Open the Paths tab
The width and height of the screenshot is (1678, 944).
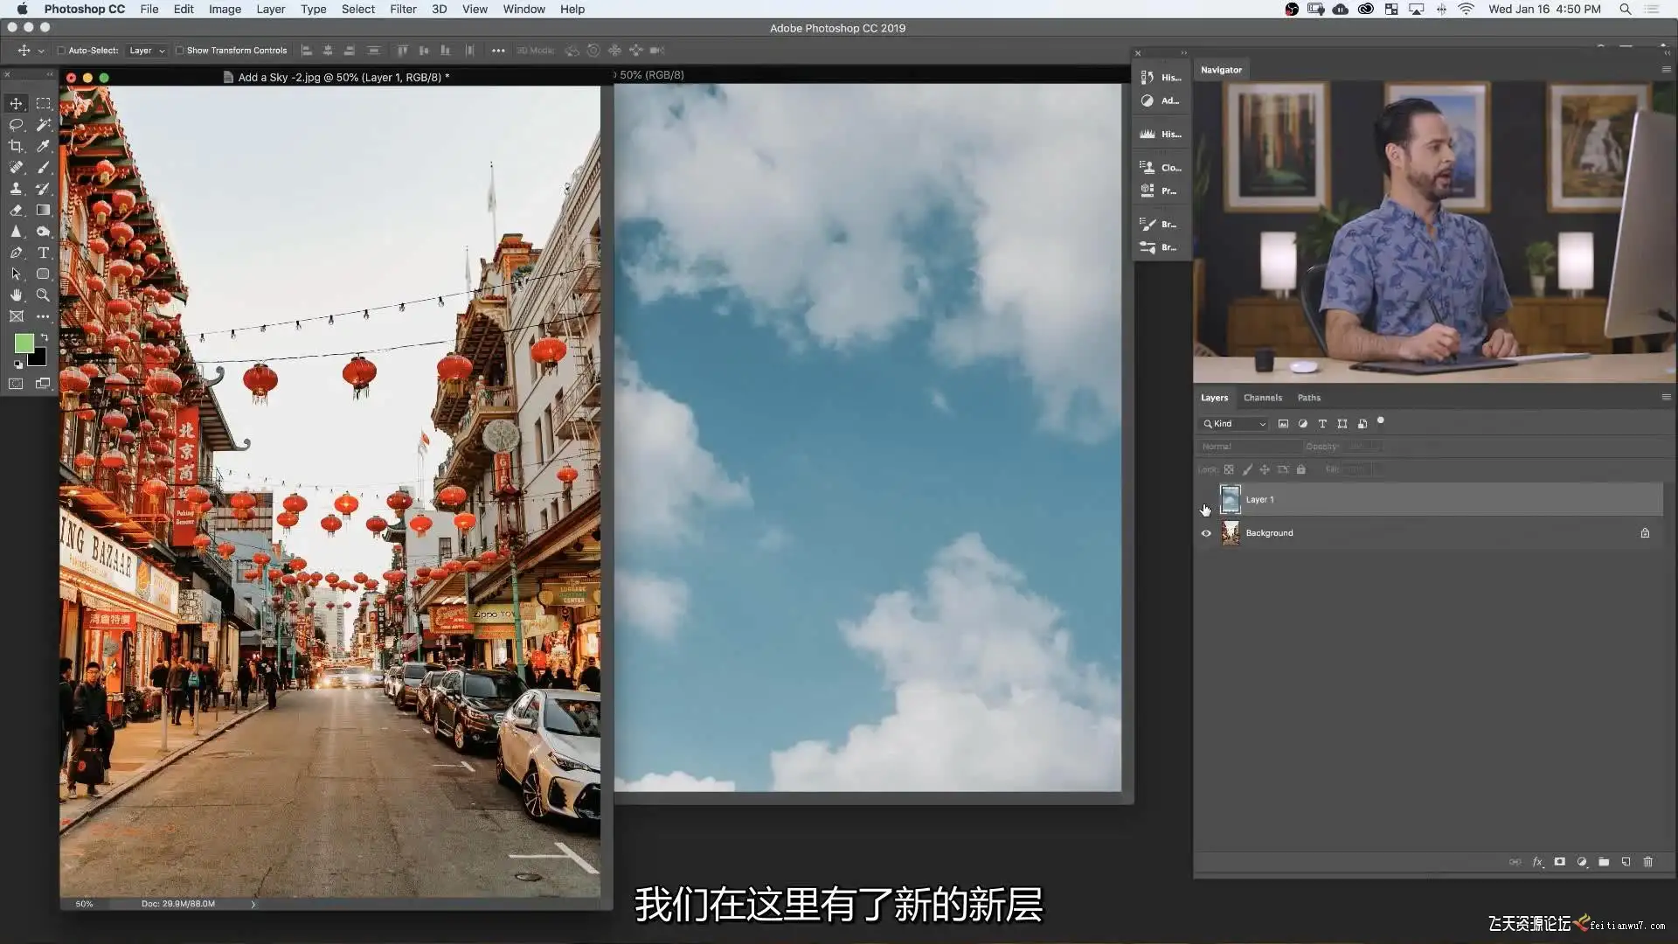tap(1308, 398)
